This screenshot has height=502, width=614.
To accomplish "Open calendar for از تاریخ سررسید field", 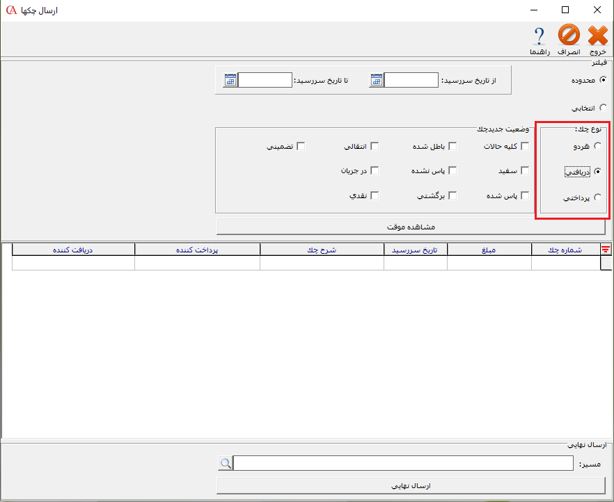I will click(x=376, y=80).
